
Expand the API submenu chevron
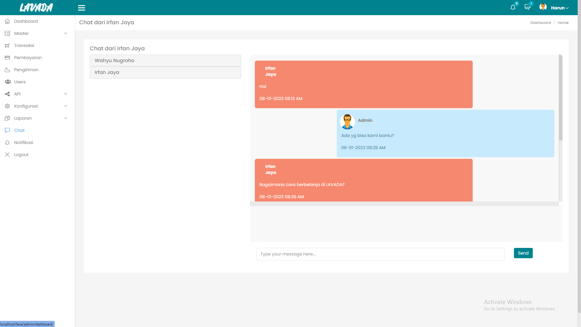click(x=66, y=94)
